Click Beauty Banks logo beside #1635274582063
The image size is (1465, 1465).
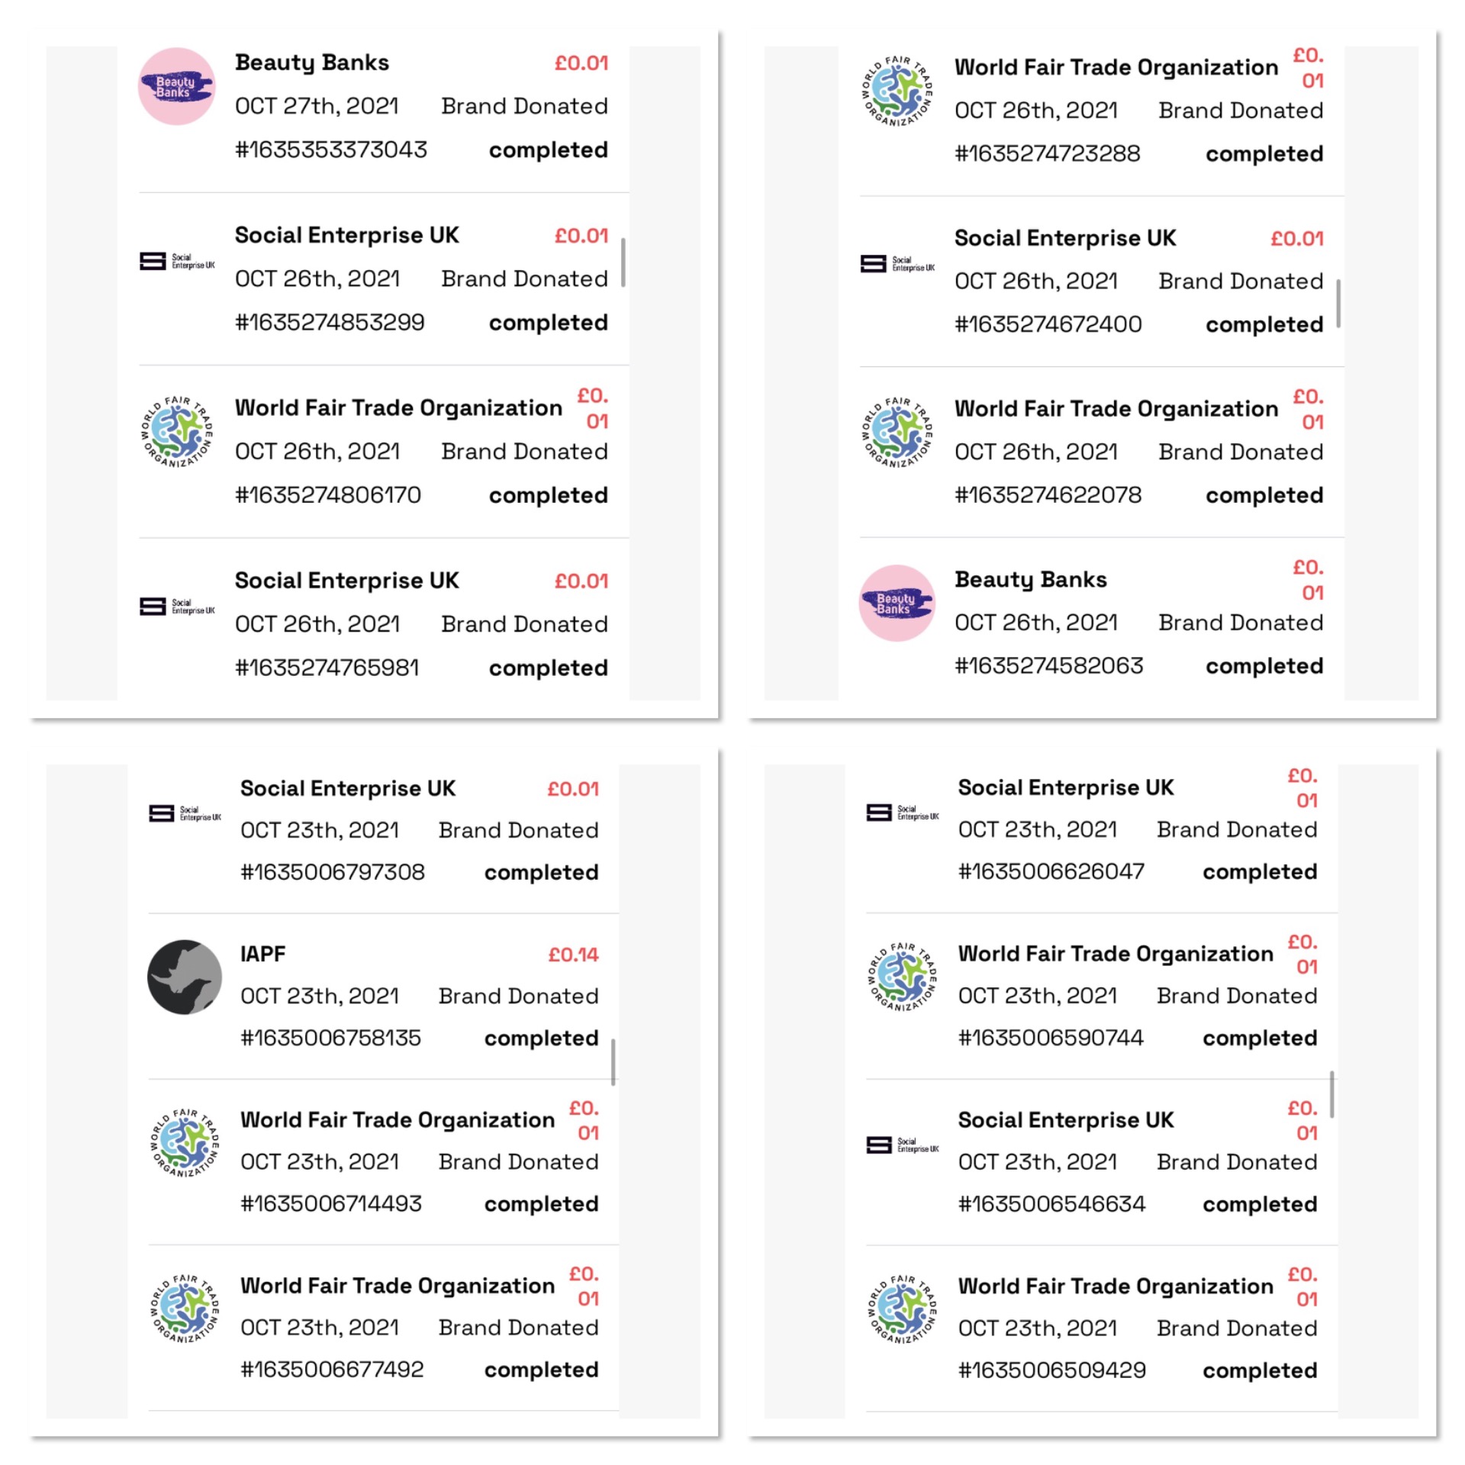(897, 603)
